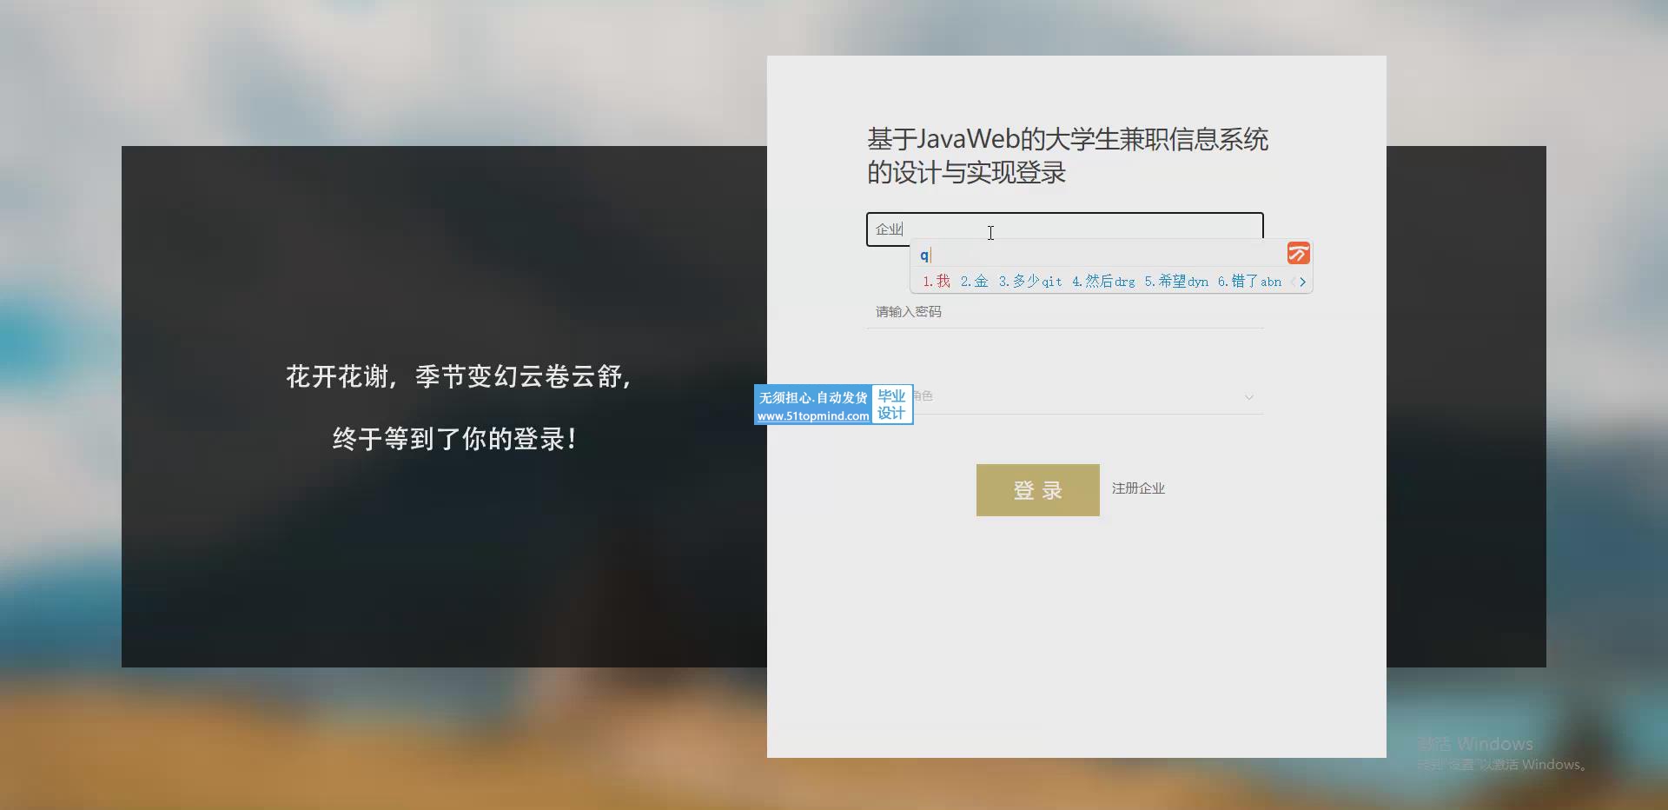Image resolution: width=1668 pixels, height=810 pixels.
Task: Click the slogan line 终于等到了你的登录！
Action: (455, 439)
